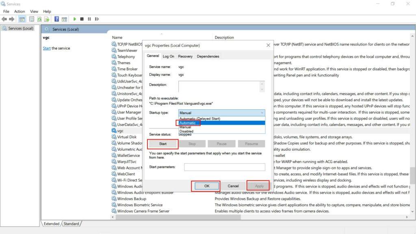Click the Refresh toolbar icon

(39, 19)
